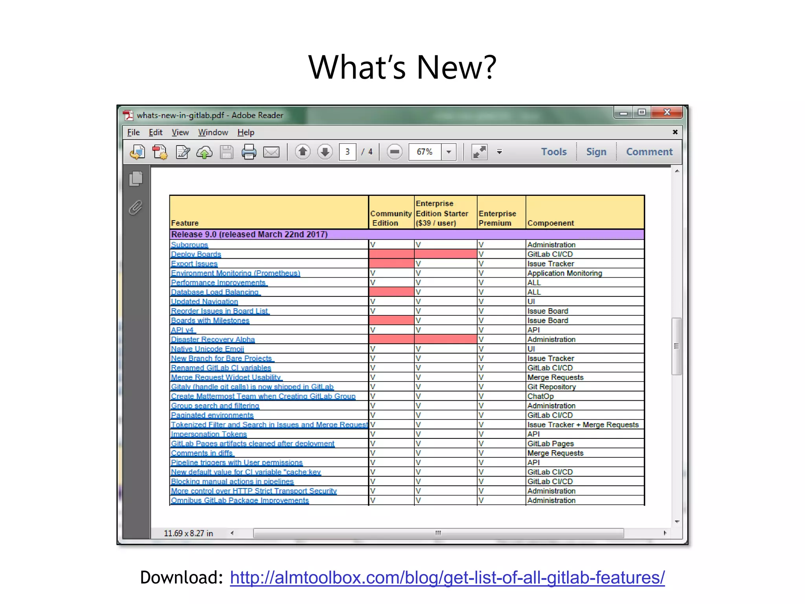Open the Tools pane
Viewport: 805px width, 604px height.
pyautogui.click(x=554, y=152)
